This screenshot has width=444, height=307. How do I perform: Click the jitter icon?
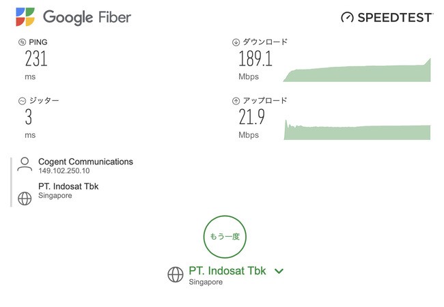(x=22, y=101)
